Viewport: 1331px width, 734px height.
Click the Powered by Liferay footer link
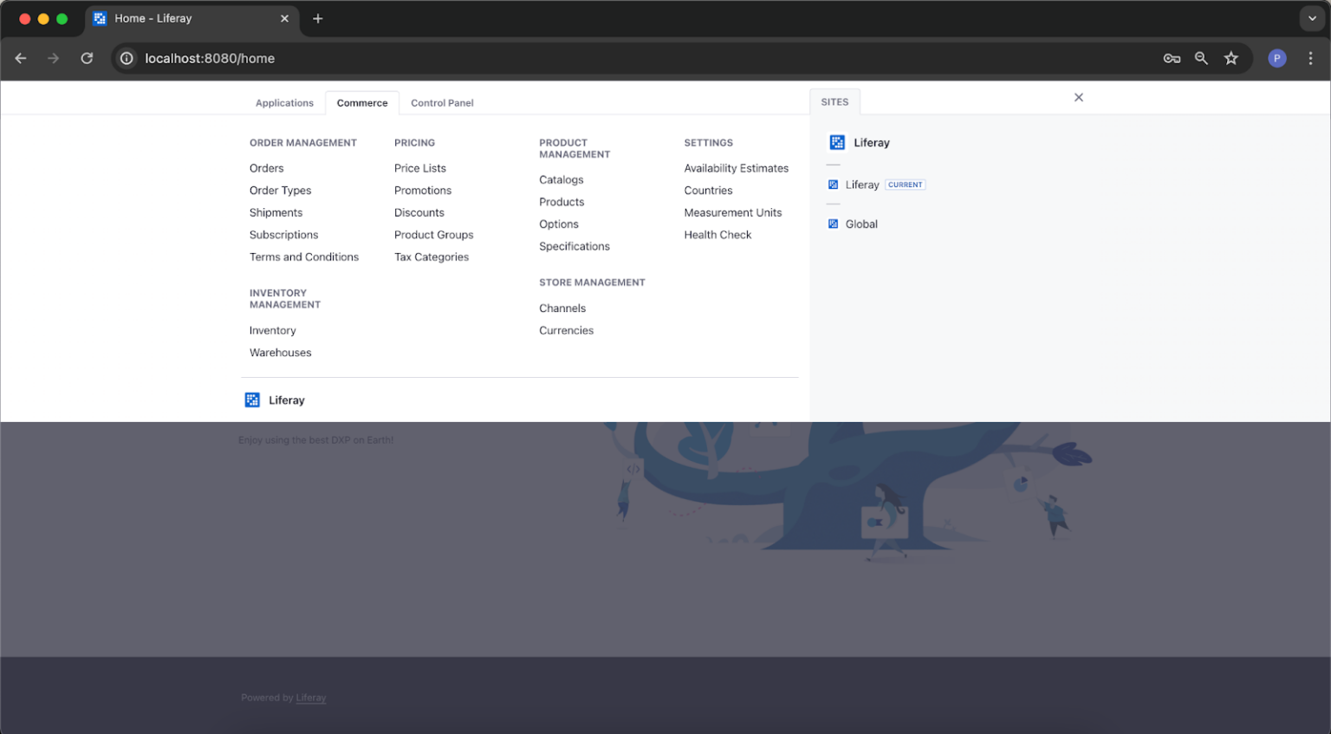(x=310, y=698)
